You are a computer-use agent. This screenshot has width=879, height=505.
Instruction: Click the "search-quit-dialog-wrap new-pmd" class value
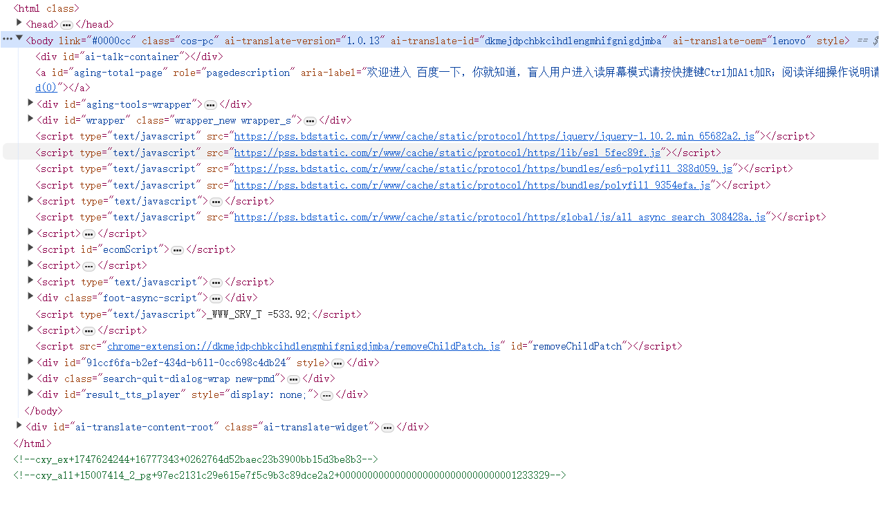pos(190,379)
